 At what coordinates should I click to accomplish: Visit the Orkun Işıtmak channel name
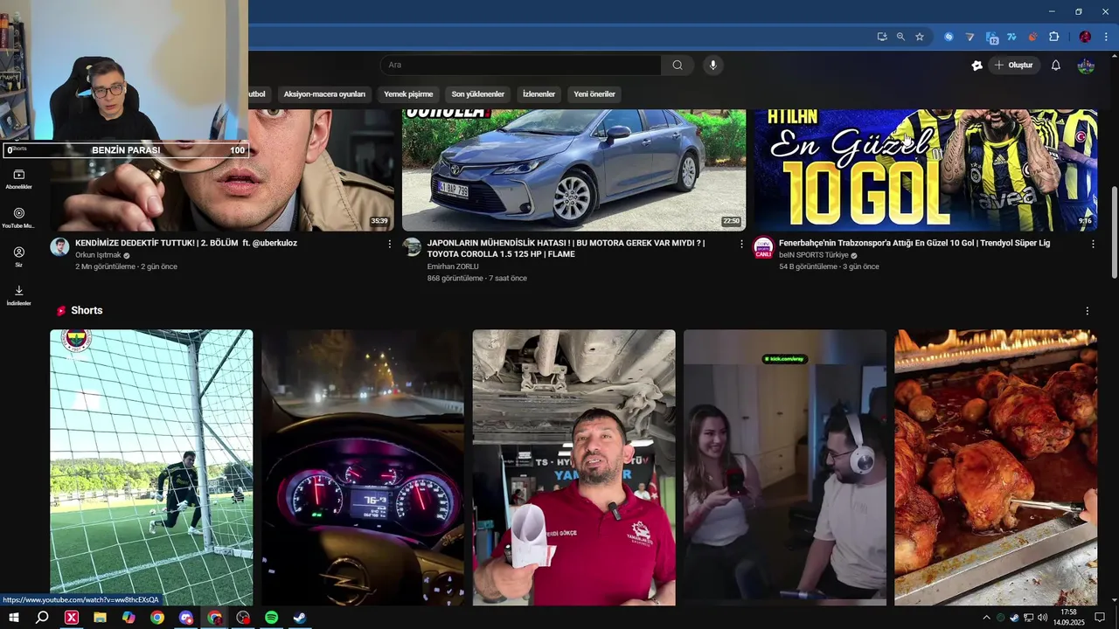98,255
